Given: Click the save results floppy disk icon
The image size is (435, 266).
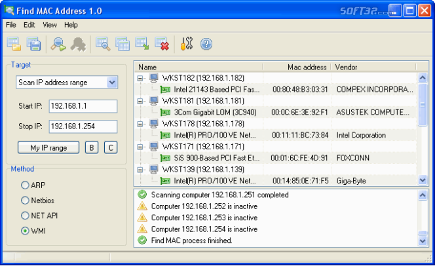Looking at the screenshot, I should 33,44.
